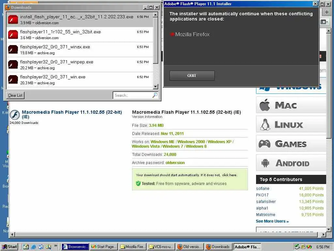Expand quick launch overflow chevron
Viewport: 334px width, 251px height.
[x=55, y=246]
